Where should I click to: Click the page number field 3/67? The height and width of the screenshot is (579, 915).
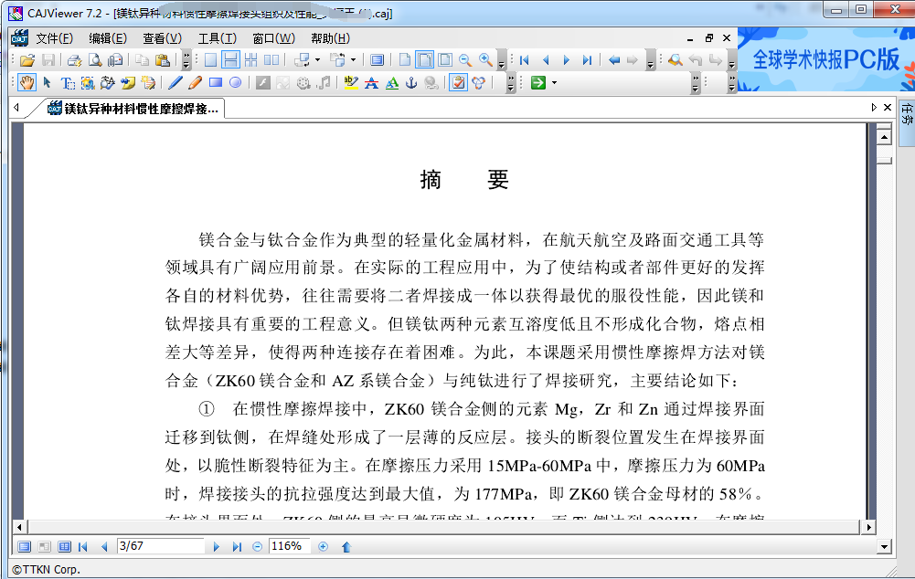(x=161, y=546)
